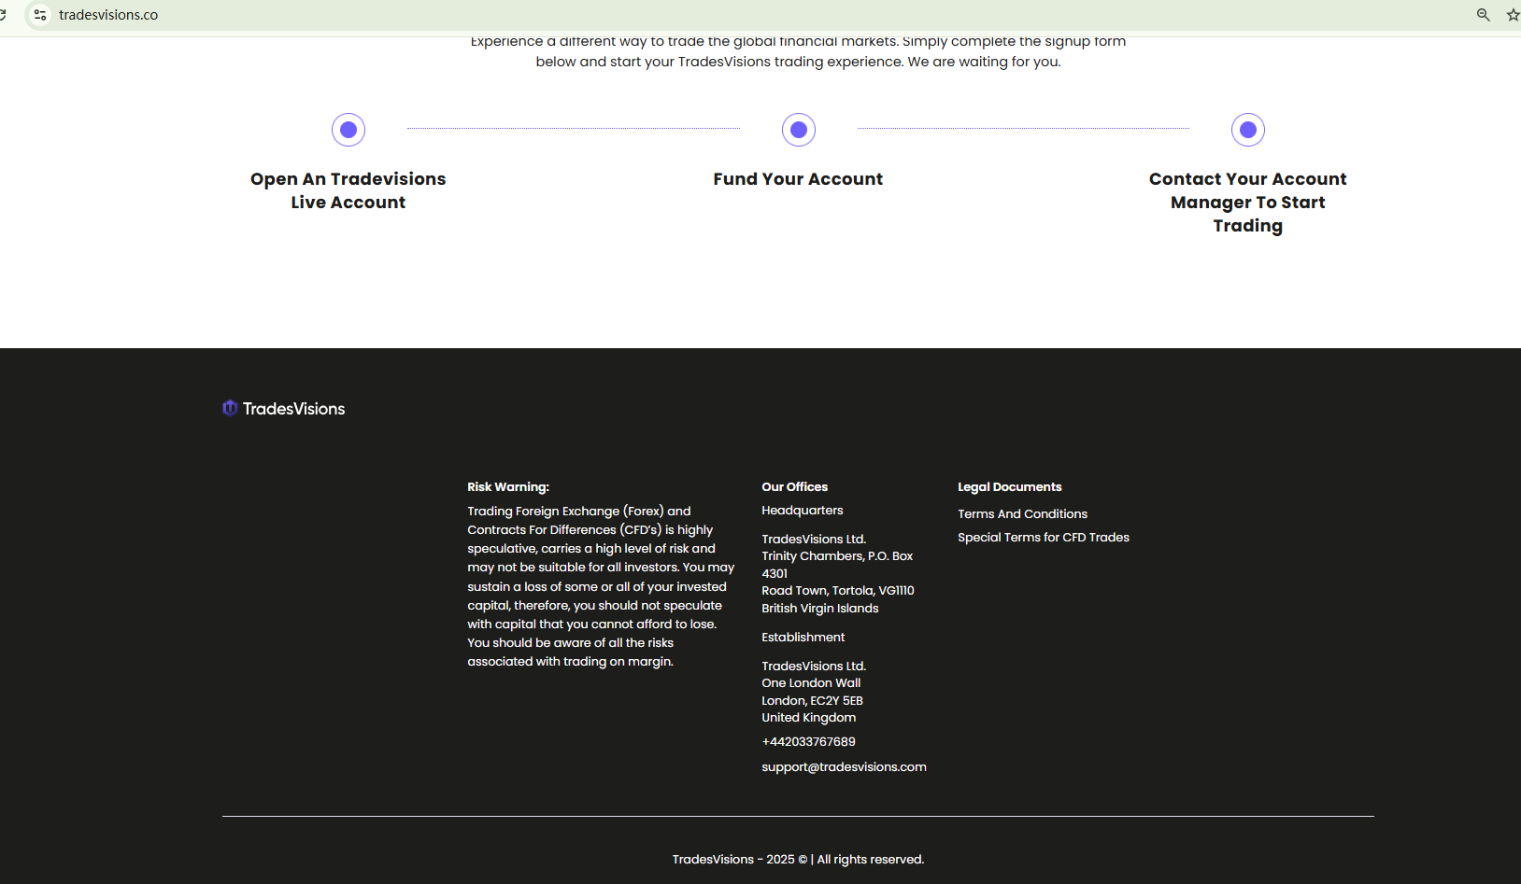1521x884 pixels.
Task: Click the 2025 All rights reserved copyright text
Action: 798,860
